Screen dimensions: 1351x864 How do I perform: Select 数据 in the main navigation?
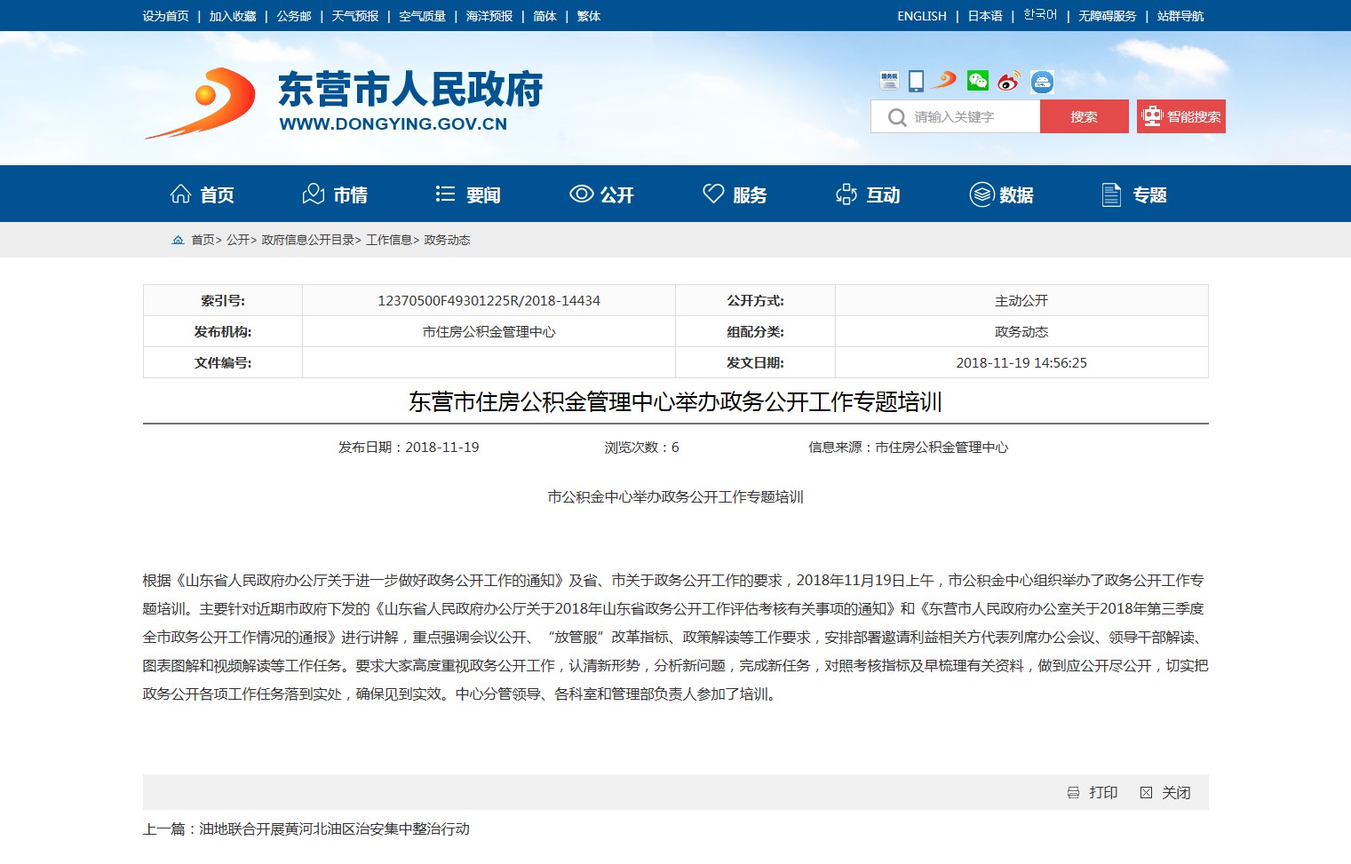point(1001,194)
